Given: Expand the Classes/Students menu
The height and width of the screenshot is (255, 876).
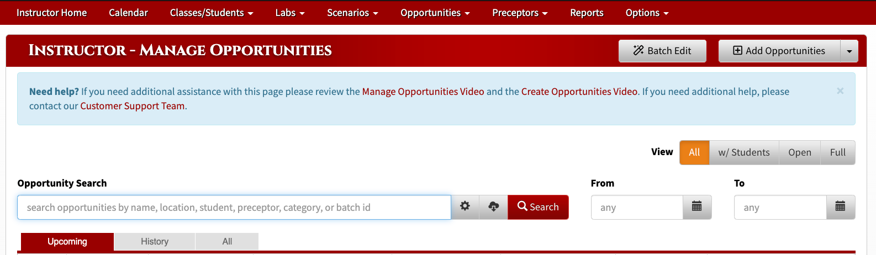Looking at the screenshot, I should pos(212,13).
